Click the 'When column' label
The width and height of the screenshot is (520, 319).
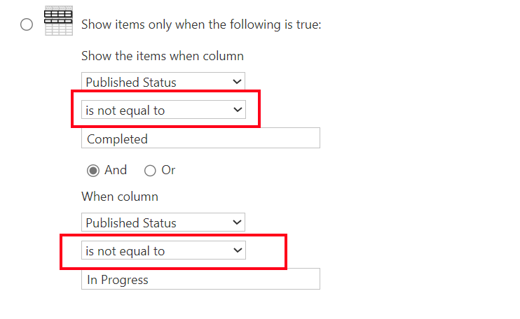[120, 197]
